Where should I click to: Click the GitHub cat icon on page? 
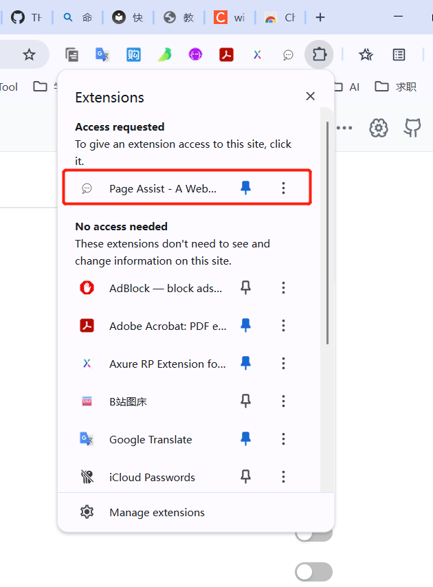click(412, 127)
